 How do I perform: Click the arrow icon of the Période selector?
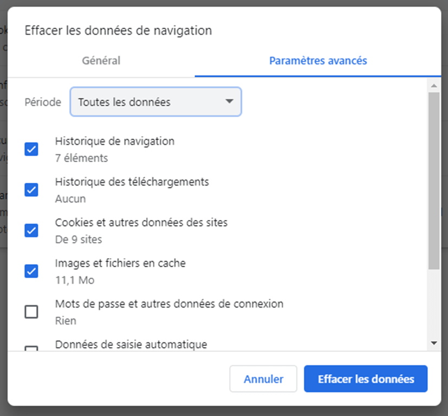229,101
